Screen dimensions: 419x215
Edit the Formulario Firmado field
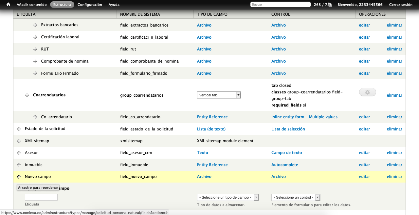point(364,73)
